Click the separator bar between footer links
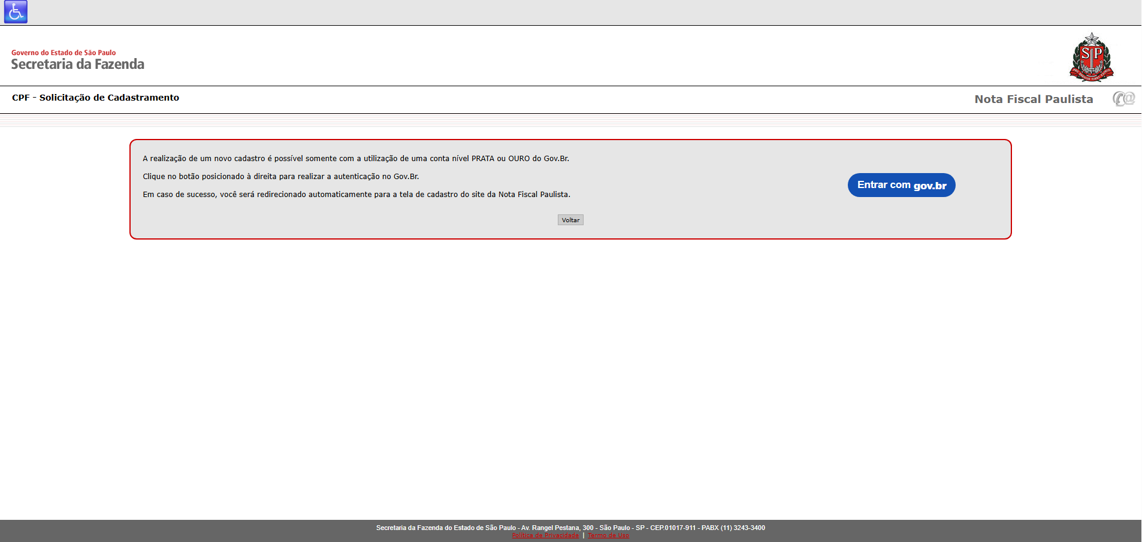Image resolution: width=1142 pixels, height=542 pixels. (x=584, y=535)
